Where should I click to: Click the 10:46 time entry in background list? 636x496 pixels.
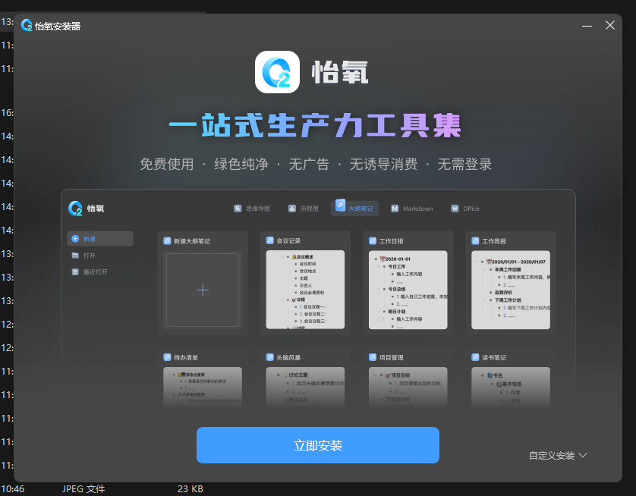tap(13, 489)
